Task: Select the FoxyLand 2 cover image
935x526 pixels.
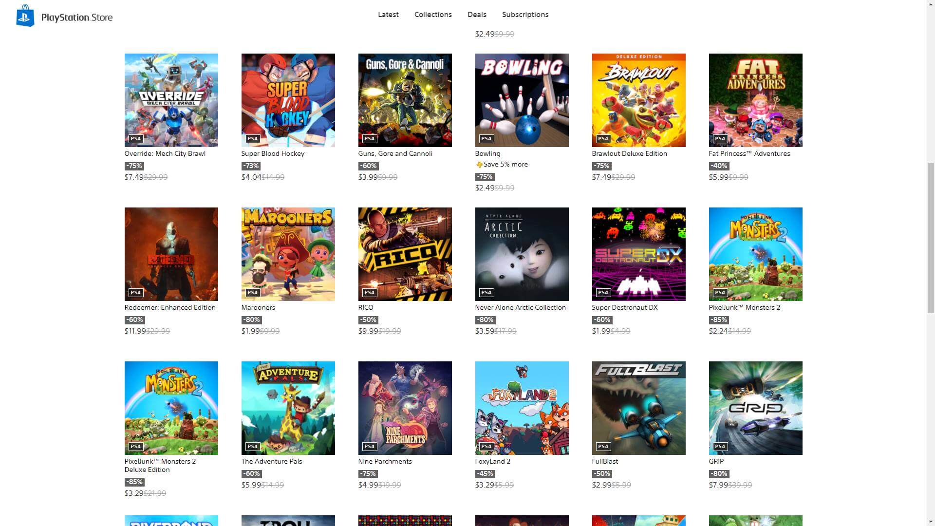Action: (522, 408)
